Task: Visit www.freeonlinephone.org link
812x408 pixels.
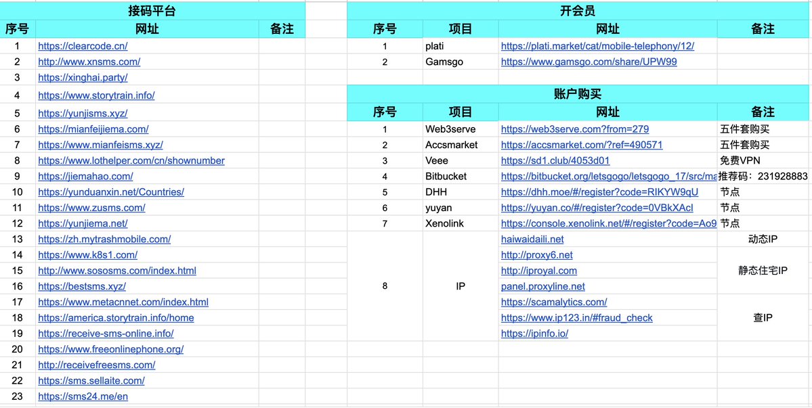Action: pyautogui.click(x=111, y=349)
